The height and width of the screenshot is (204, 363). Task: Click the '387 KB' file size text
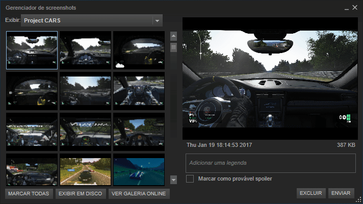coord(346,145)
